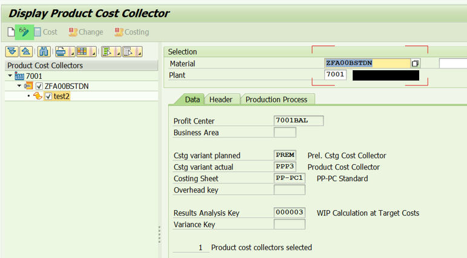This screenshot has width=467, height=258.
Task: Switch to the Header tab
Action: pyautogui.click(x=221, y=99)
